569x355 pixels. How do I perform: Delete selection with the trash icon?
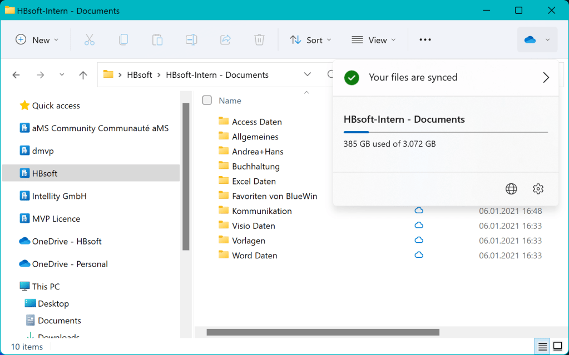[259, 39]
